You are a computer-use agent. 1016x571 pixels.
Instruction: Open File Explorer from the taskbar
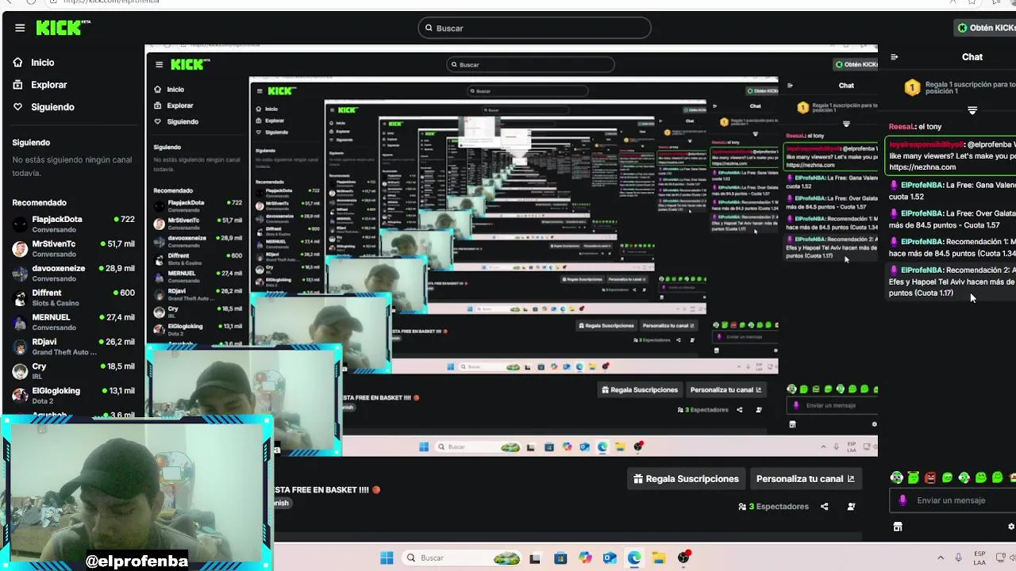pos(659,558)
